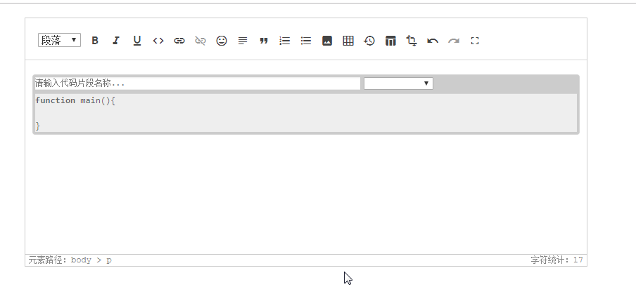Open the emoji smiley picker
636x287 pixels.
pyautogui.click(x=222, y=41)
